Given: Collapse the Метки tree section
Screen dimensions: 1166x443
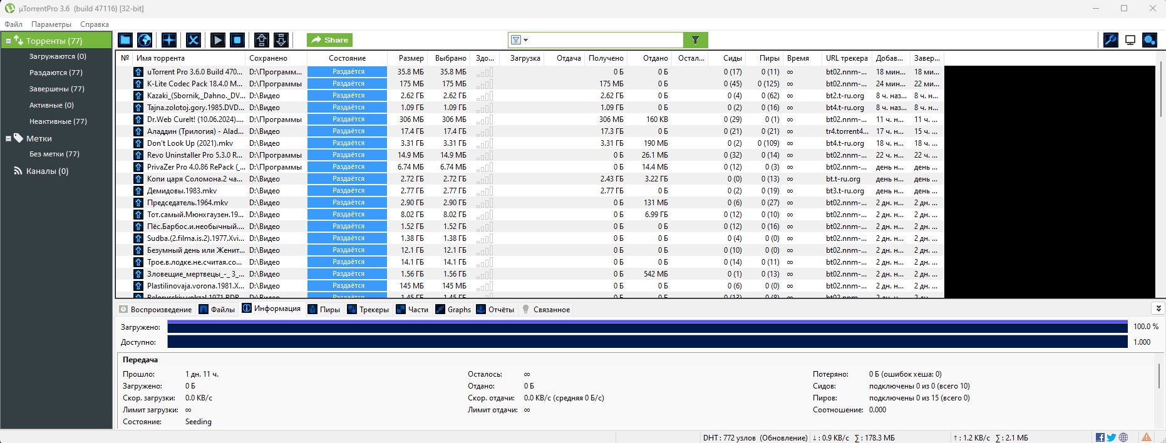Looking at the screenshot, I should click(x=8, y=138).
